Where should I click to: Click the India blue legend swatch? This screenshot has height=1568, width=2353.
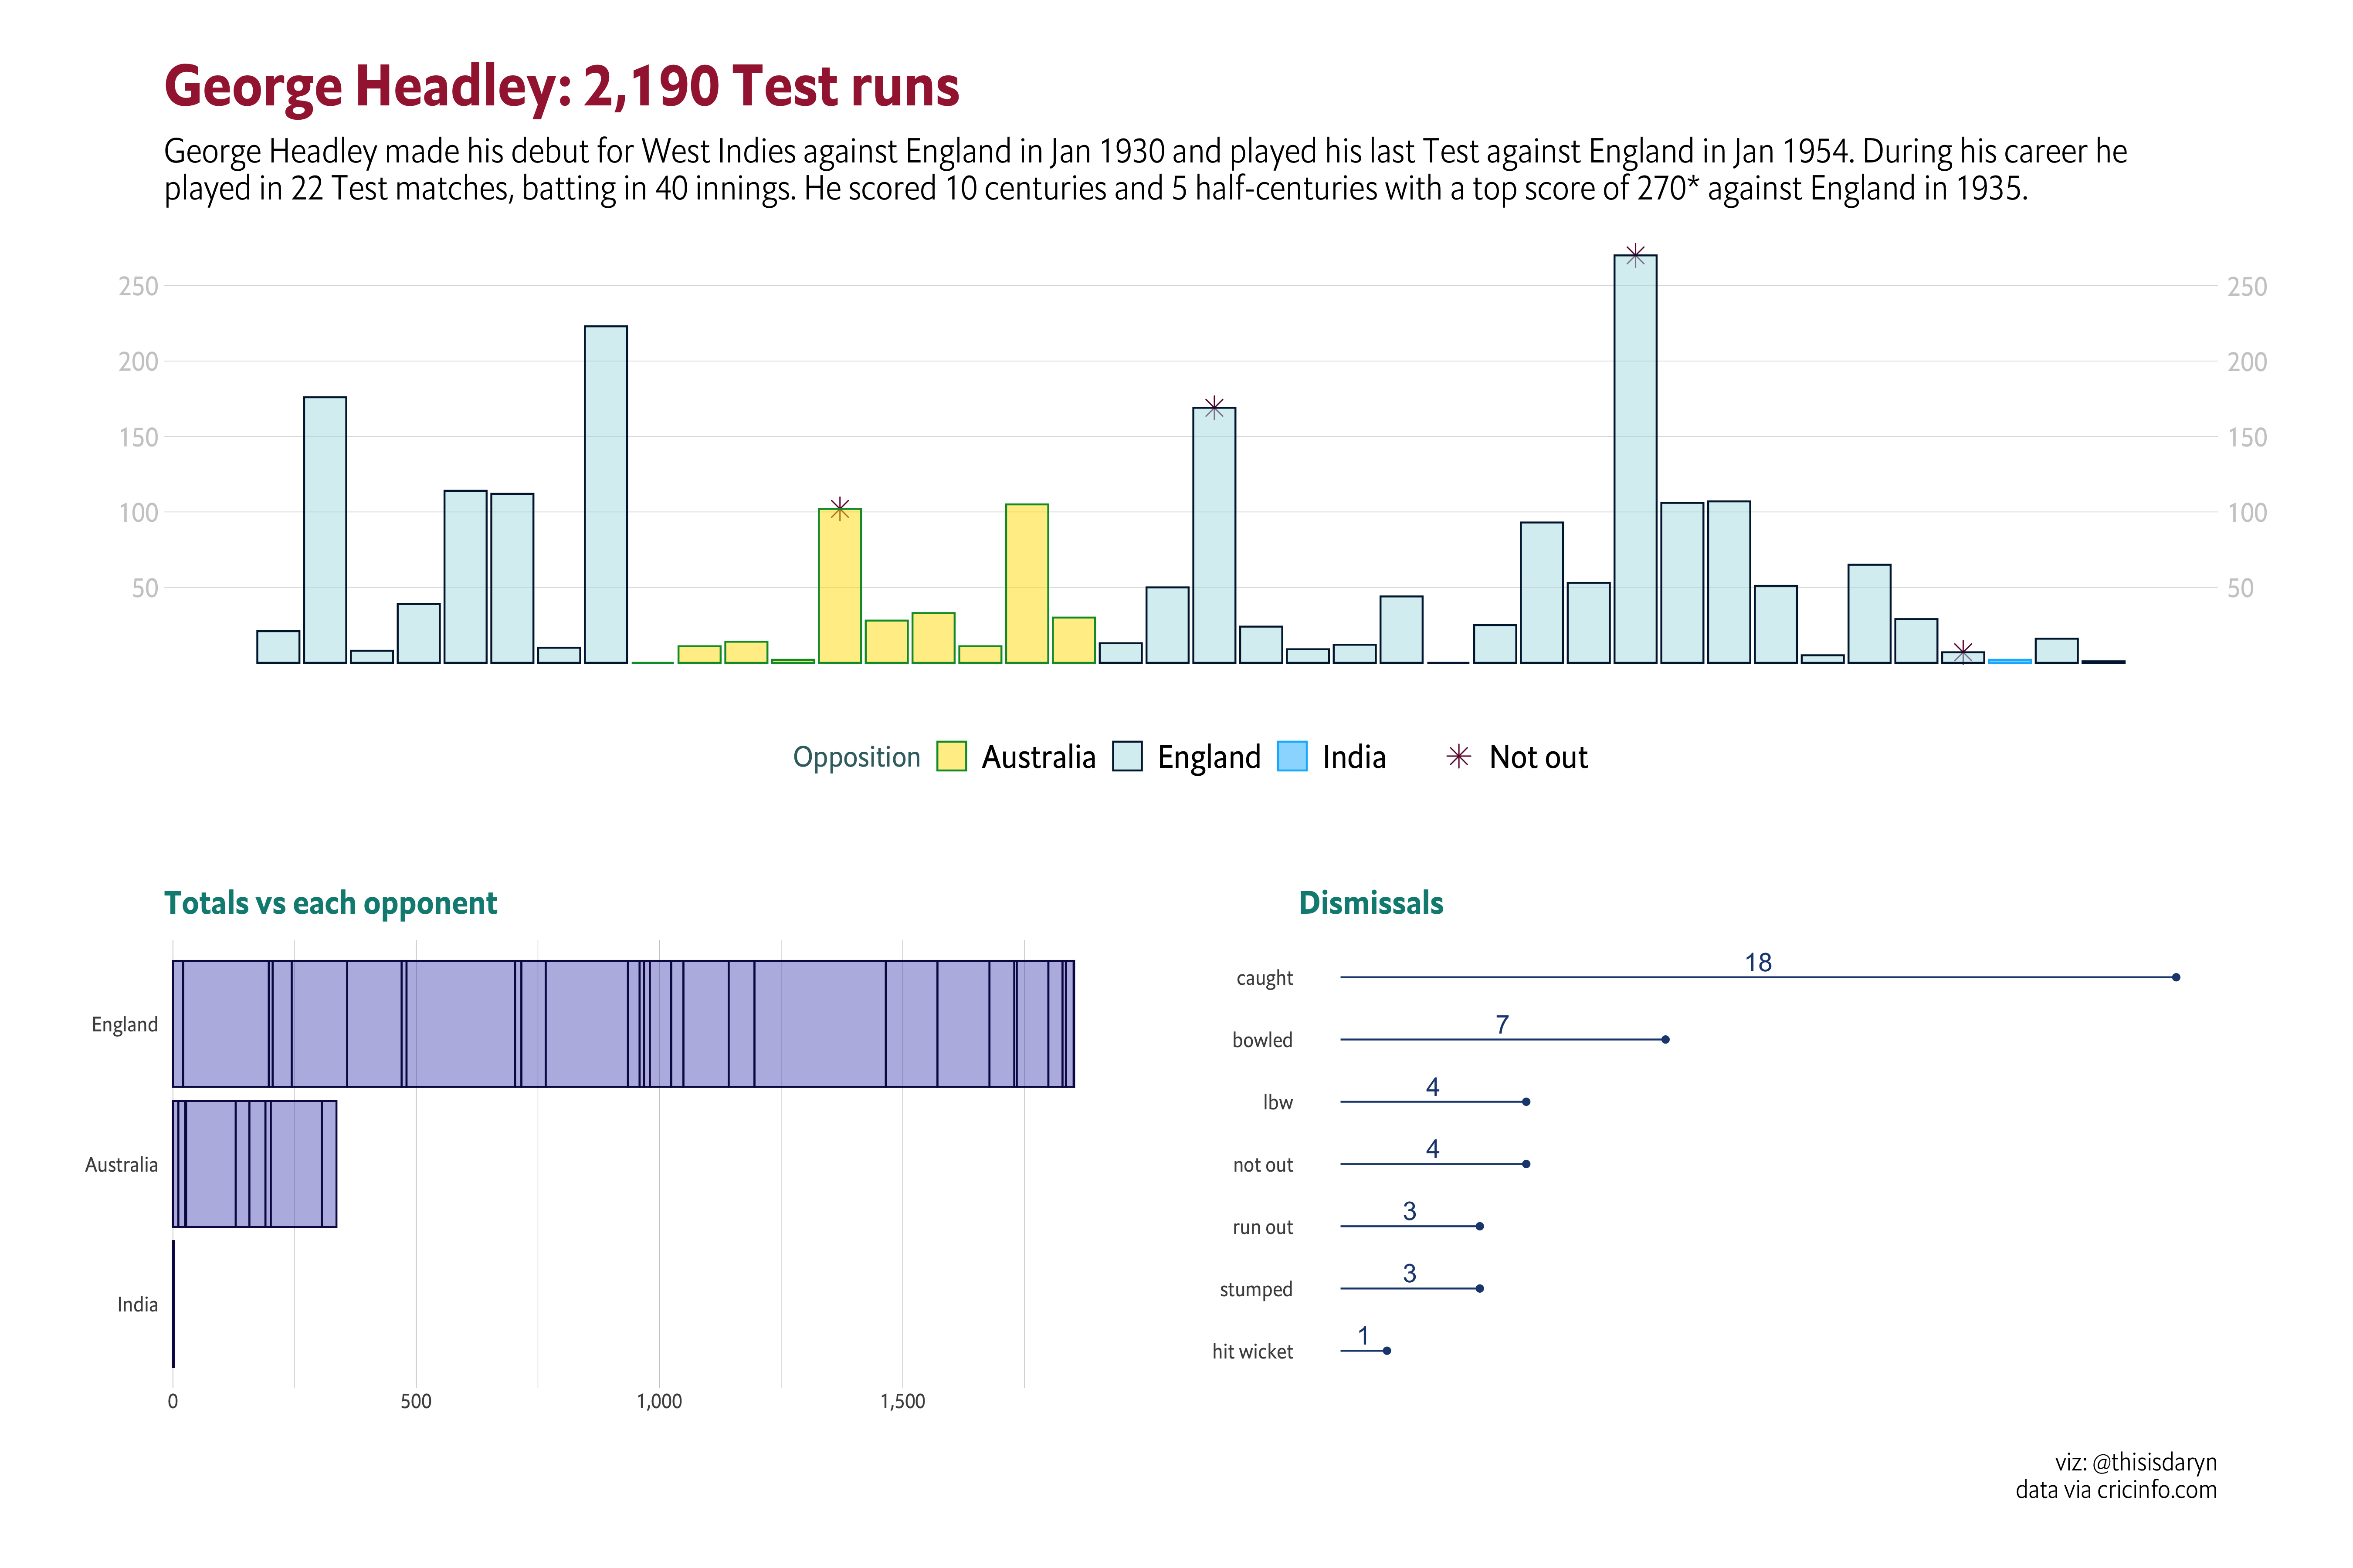[x=1292, y=756]
